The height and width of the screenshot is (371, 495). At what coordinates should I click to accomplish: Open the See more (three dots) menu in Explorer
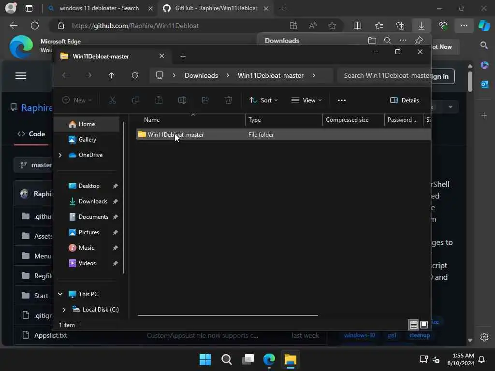coord(342,100)
